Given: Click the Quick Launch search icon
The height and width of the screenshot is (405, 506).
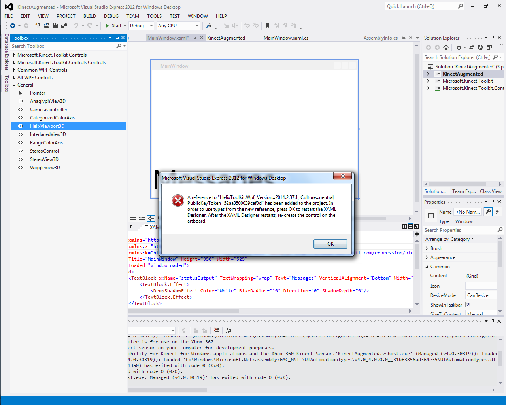Looking at the screenshot, I should (461, 6).
